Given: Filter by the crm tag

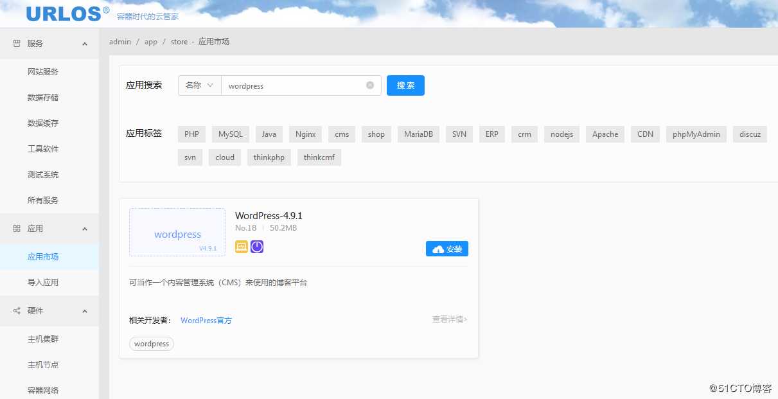Looking at the screenshot, I should 525,134.
